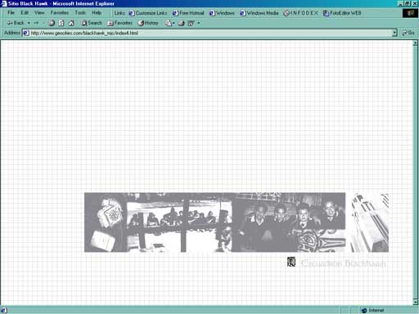Go to the Home page
Viewport: 419px width, 314px height.
tap(71, 23)
